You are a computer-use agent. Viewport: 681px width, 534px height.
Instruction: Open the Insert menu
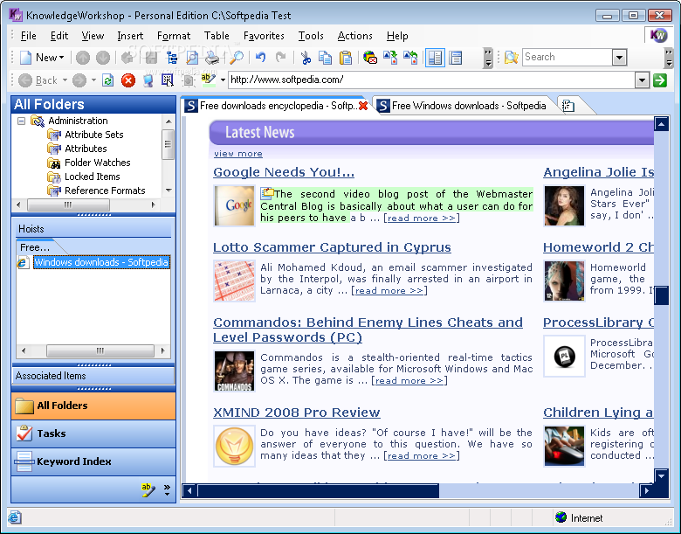130,36
